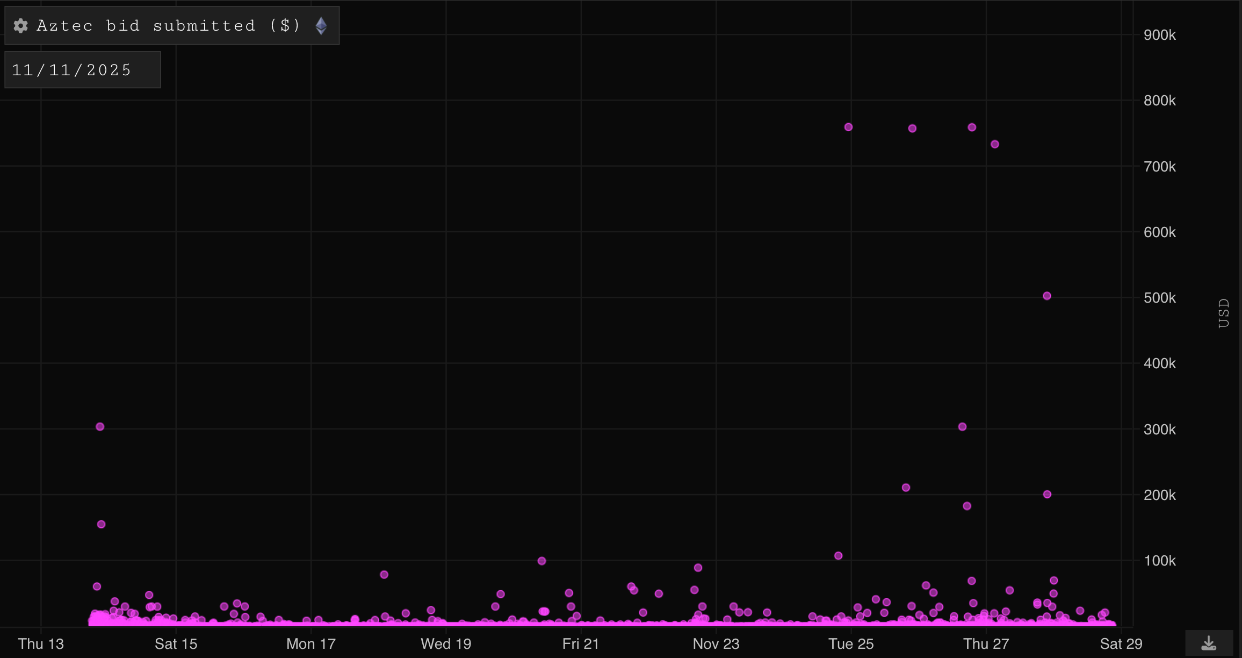Click the Ethereum diamond icon
Viewport: 1242px width, 658px height.
click(321, 26)
